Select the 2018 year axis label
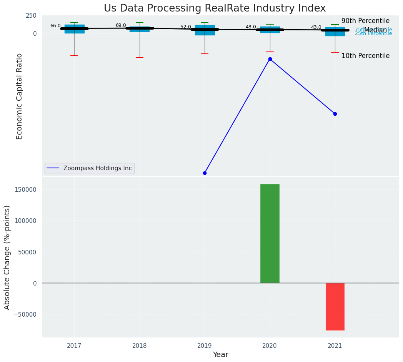Image resolution: width=403 pixels, height=362 pixels. [139, 346]
